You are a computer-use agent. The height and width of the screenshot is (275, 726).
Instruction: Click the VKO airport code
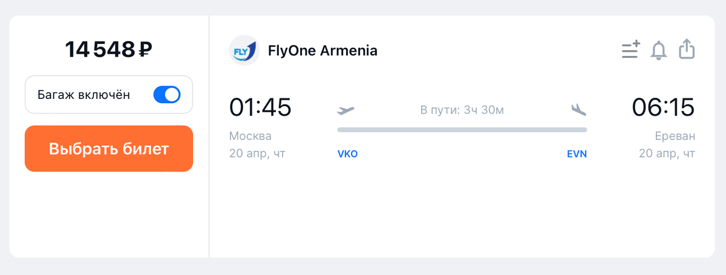(x=347, y=154)
